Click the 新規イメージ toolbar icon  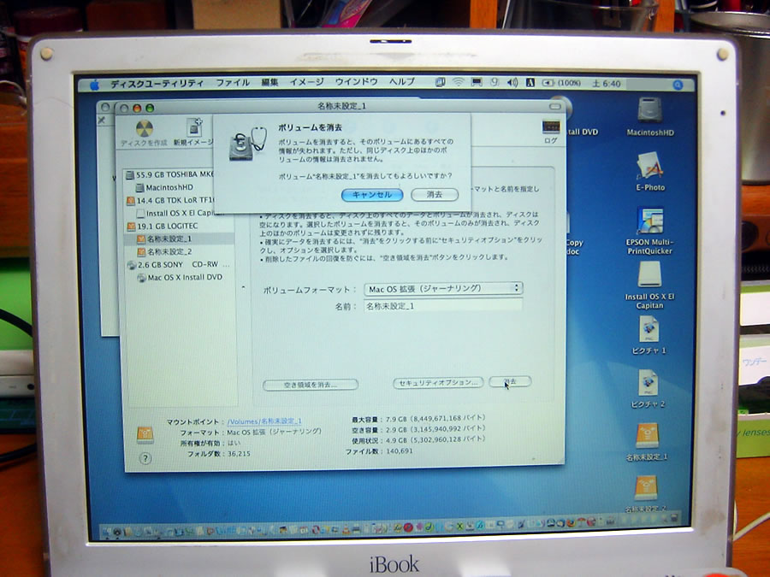[x=194, y=132]
